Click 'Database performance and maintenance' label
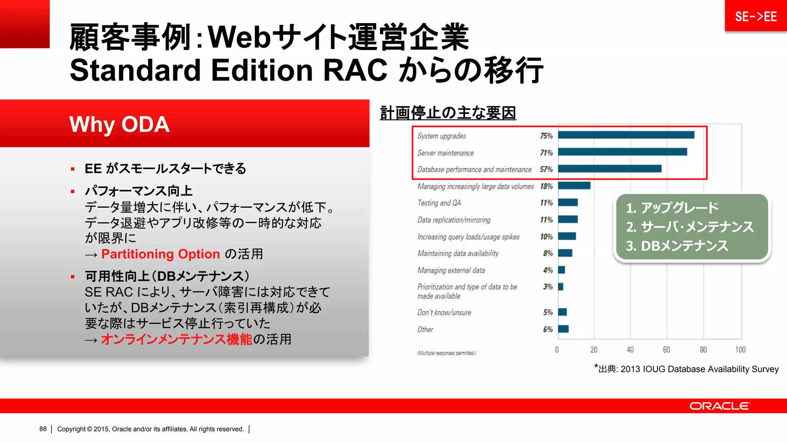Viewport: 787px width, 443px height. (475, 170)
